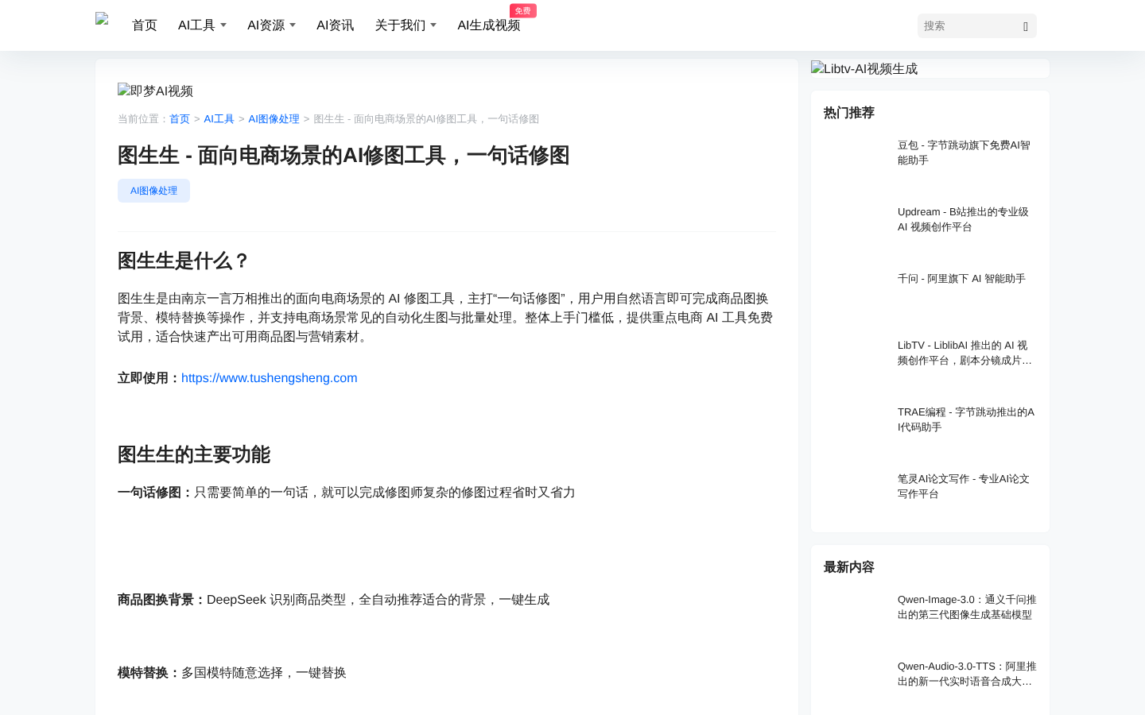The width and height of the screenshot is (1145, 715).
Task: Click the 最新内容 section heading
Action: pos(849,567)
